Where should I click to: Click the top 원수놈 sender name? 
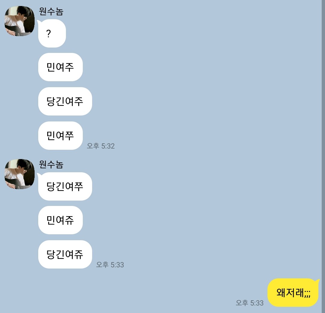(x=51, y=11)
